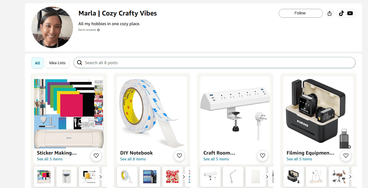The width and height of the screenshot is (368, 188).
Task: Open the YouTube channel icon
Action: pos(350,13)
